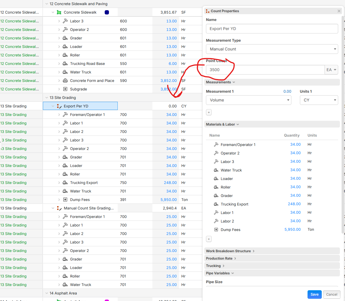
Task: Collapse the 13 Site Grading group
Action: (x=47, y=98)
